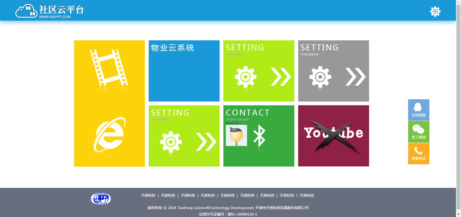
Task: Click double-chevron arrow in gray SETTING tile
Action: pos(356,77)
